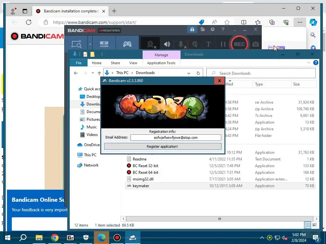Toggle text overlay T icon in Bandicam

tap(208, 44)
